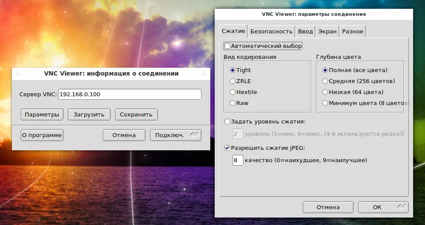Click Отмена in the параметры соединения dialog

328,207
